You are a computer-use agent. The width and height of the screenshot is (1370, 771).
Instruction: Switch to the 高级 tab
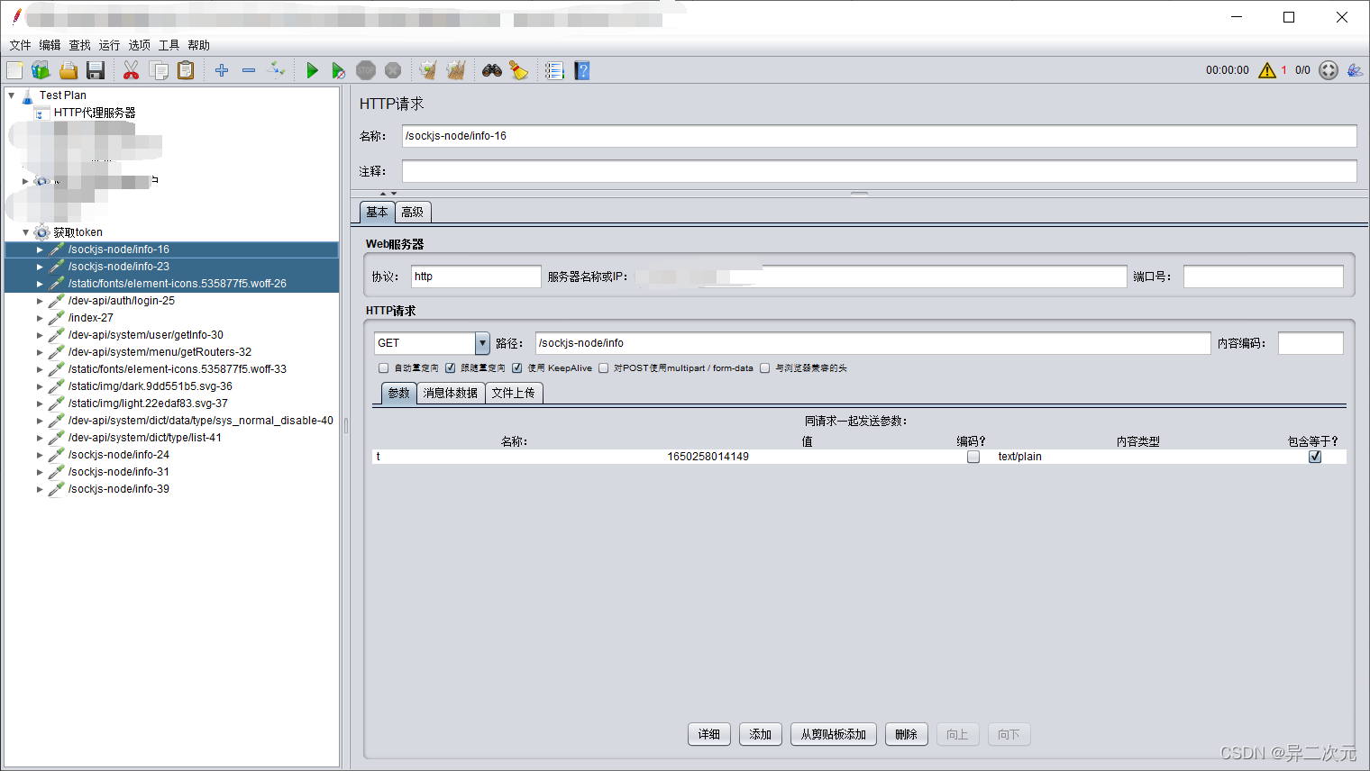click(413, 213)
